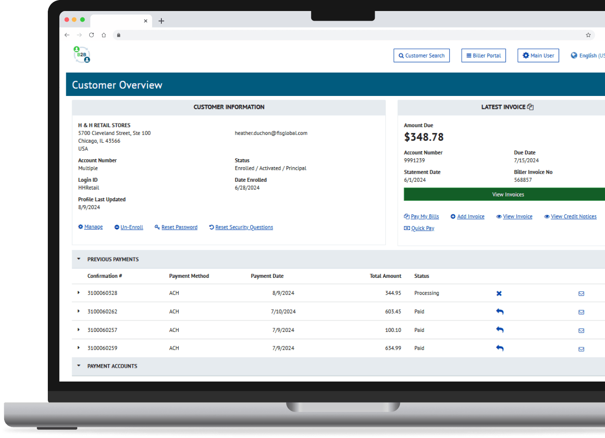Click the Total Amount column header
The image size is (605, 438).
click(385, 276)
